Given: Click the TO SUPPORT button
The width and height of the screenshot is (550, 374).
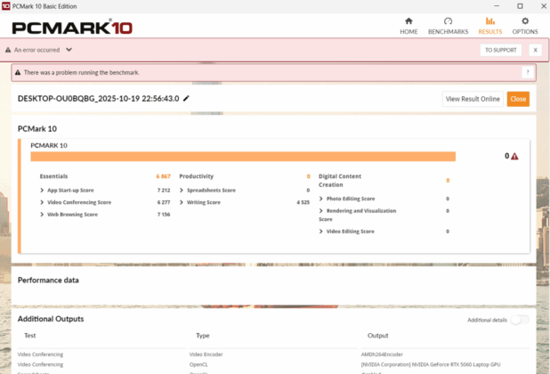Looking at the screenshot, I should coord(500,50).
